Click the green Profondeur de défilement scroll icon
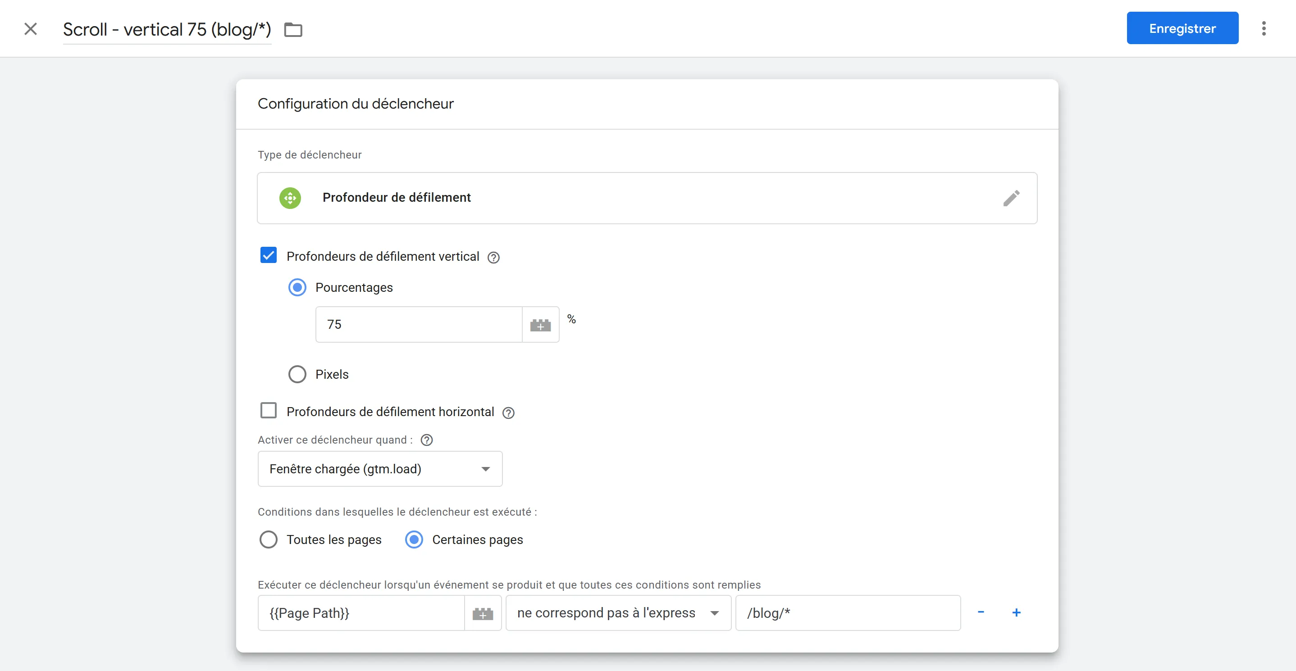 pos(290,198)
